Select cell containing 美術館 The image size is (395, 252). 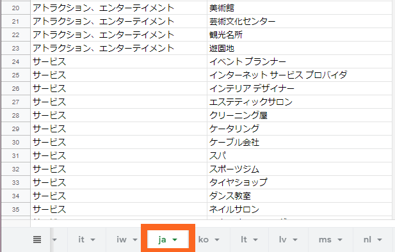click(300, 8)
